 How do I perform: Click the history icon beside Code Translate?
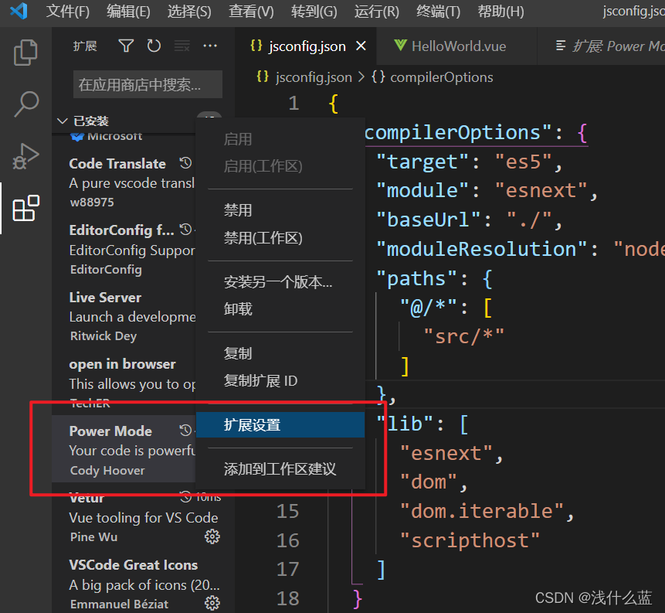tap(185, 163)
